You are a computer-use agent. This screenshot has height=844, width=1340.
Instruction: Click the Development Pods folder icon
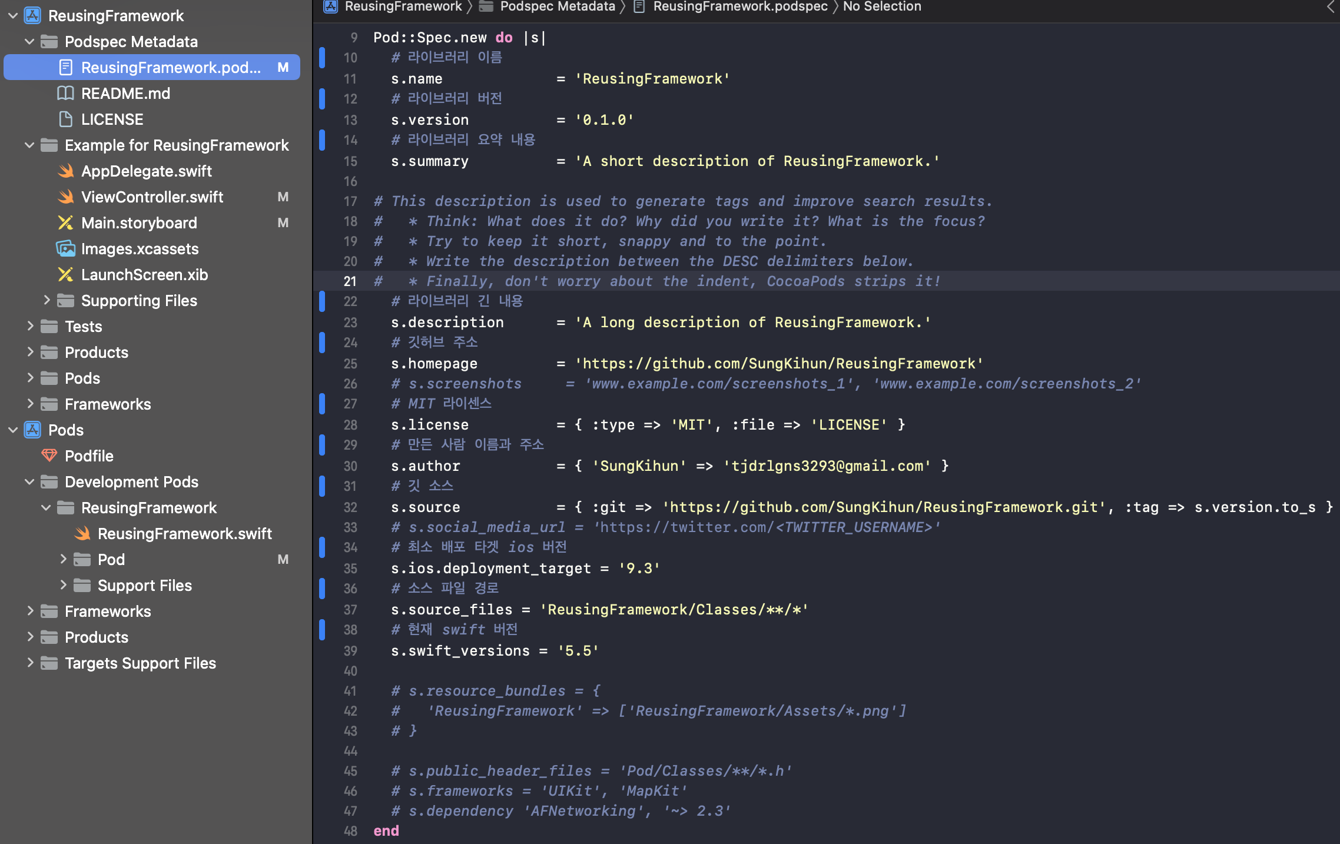pyautogui.click(x=49, y=482)
